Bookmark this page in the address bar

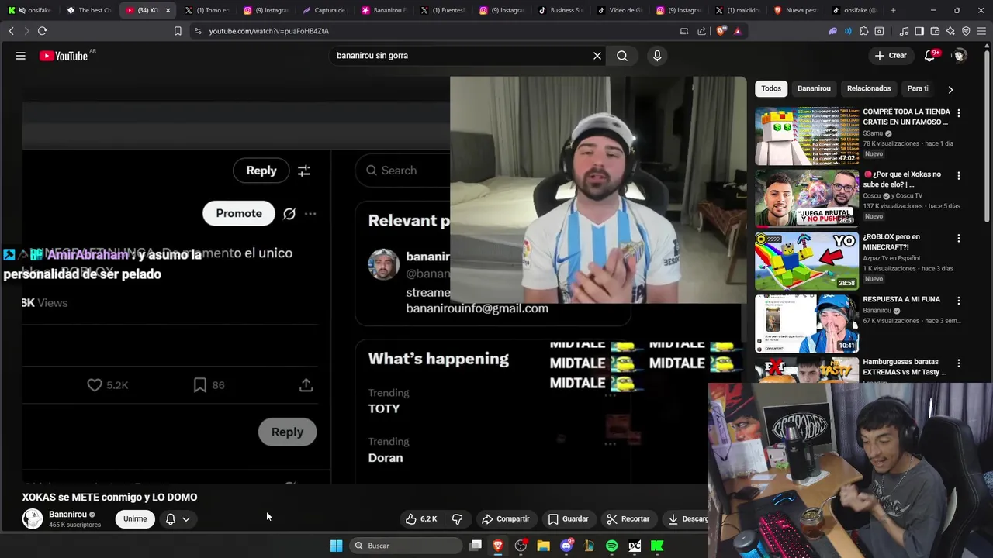tap(178, 31)
